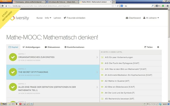Go to the Firefox home page icon
Viewport: 170px width, 106px height.
click(168, 6)
